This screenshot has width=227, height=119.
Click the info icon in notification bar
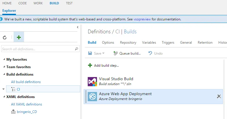[x=2, y=19]
